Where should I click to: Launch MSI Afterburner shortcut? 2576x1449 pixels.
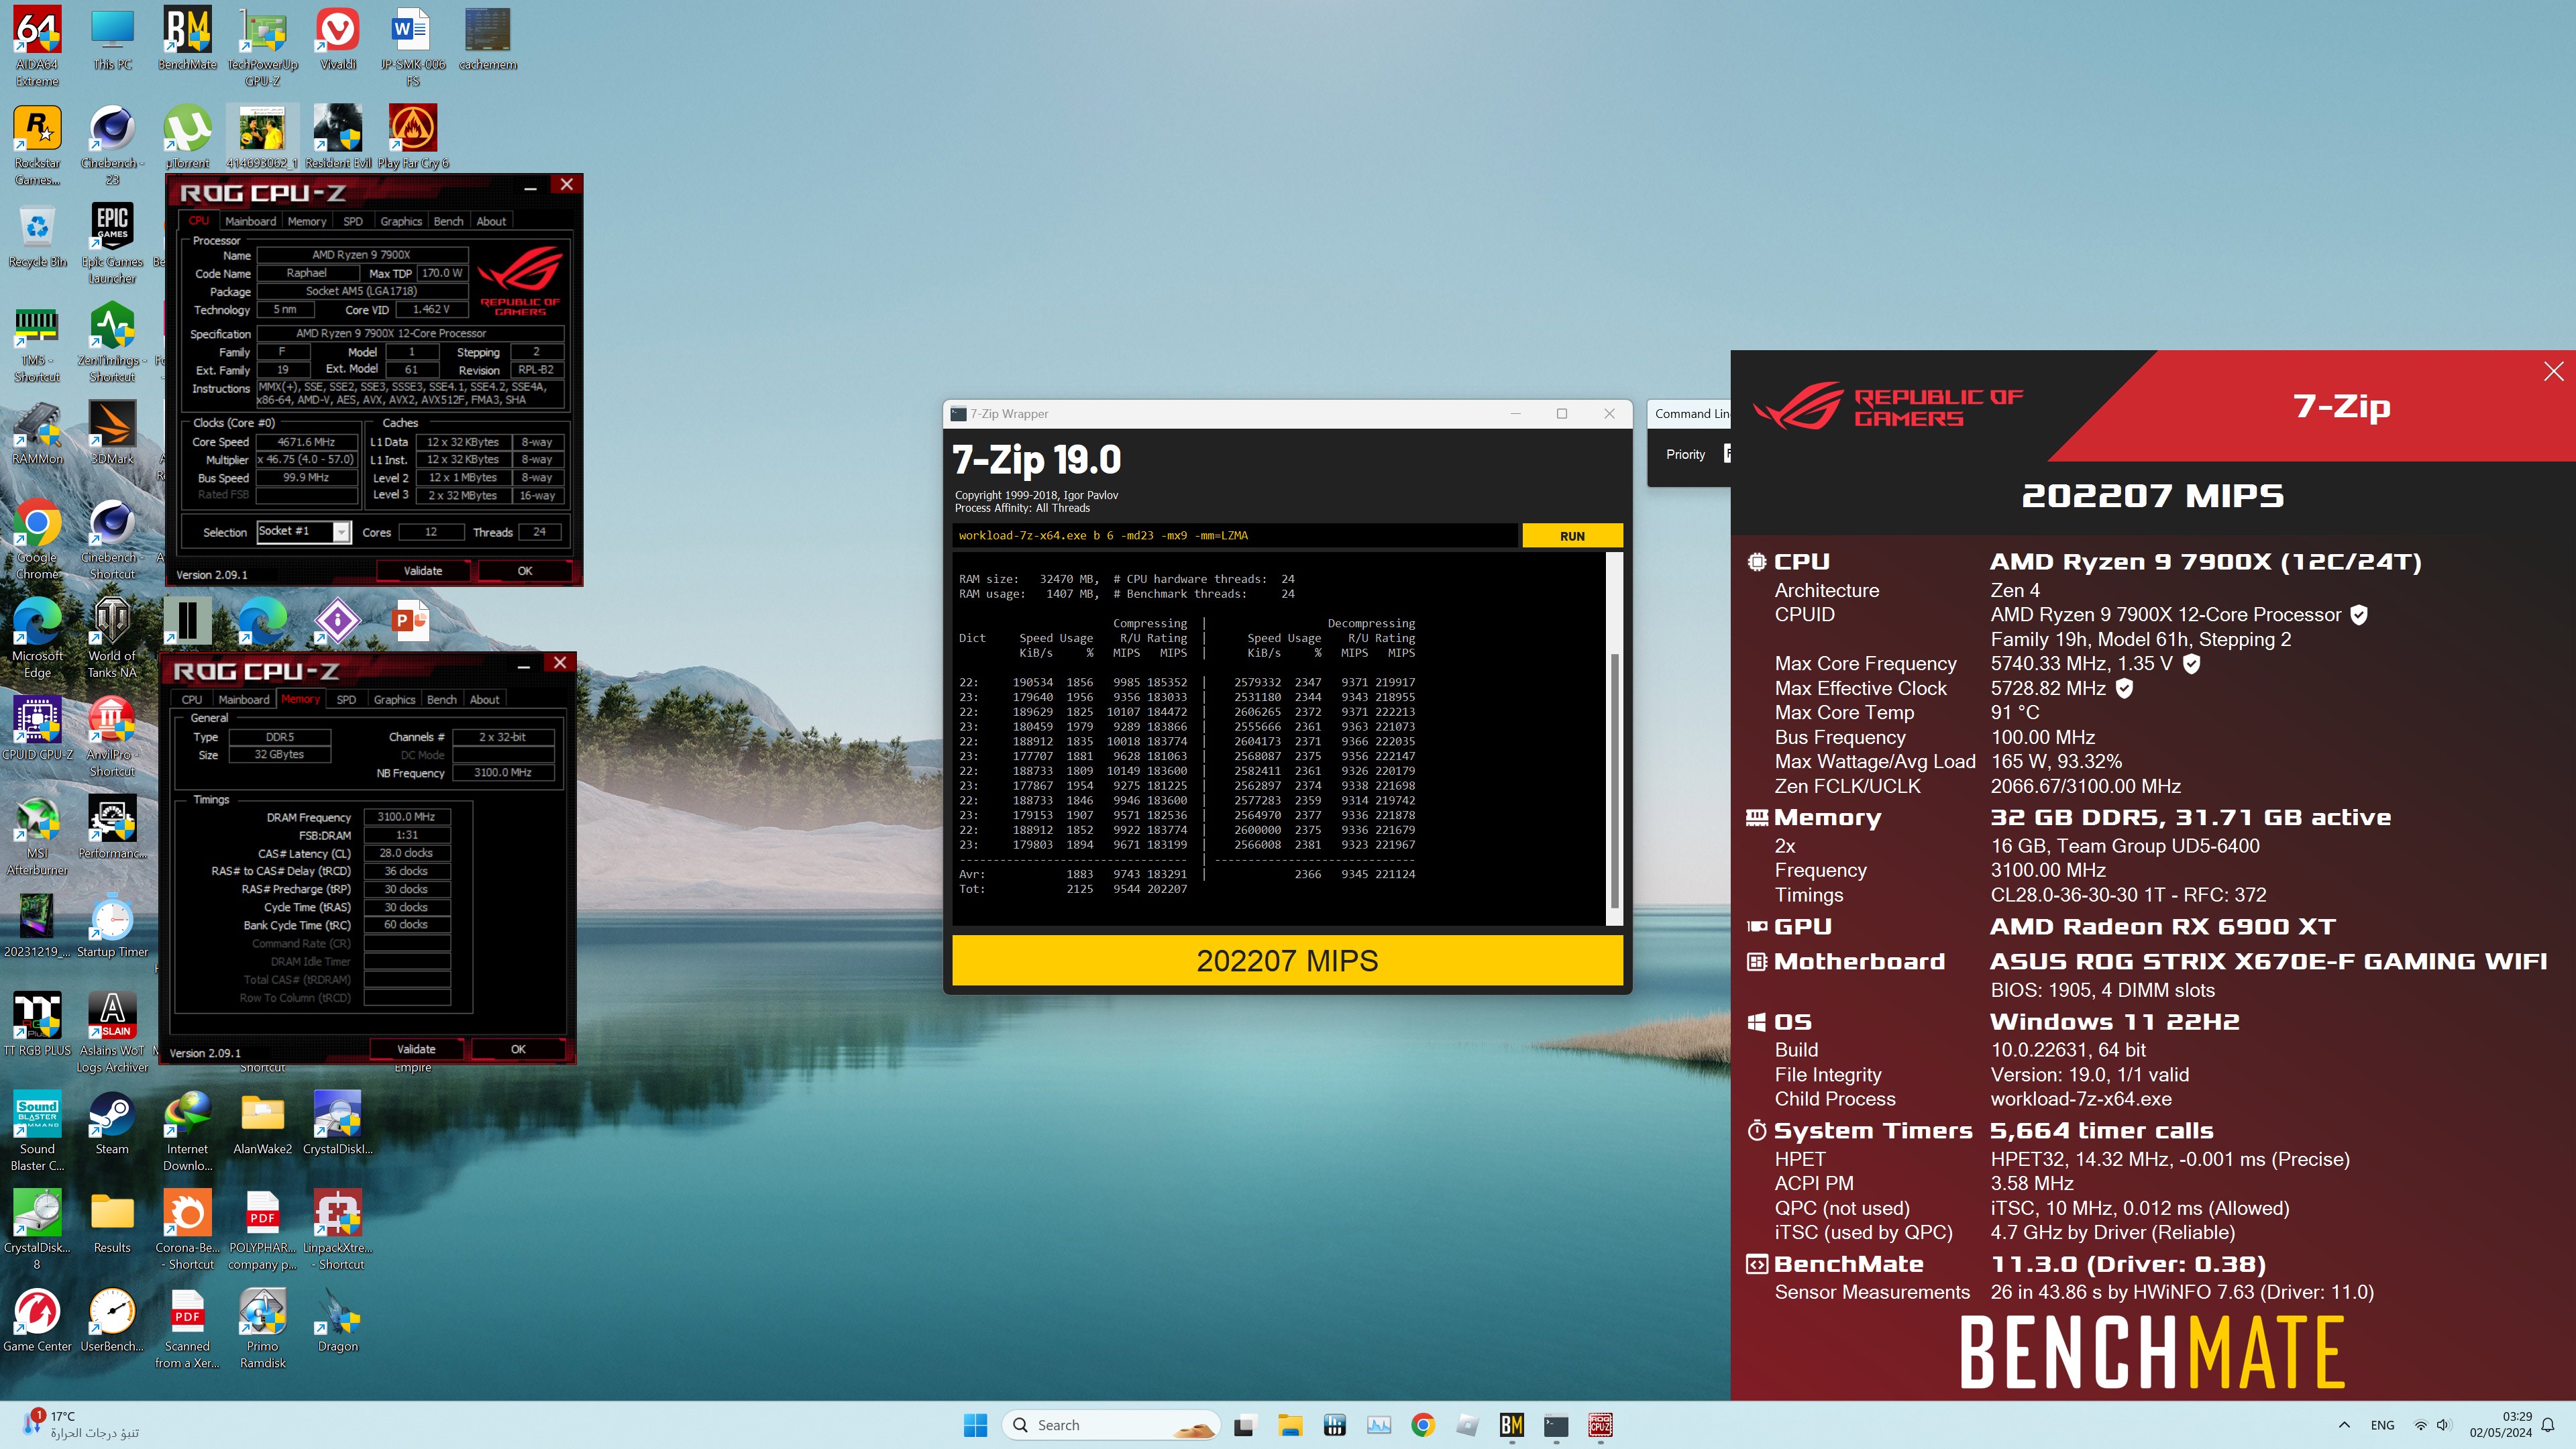coord(37,835)
